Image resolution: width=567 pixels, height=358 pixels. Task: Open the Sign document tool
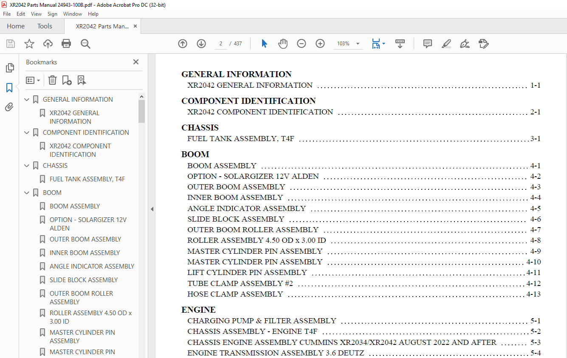click(465, 44)
